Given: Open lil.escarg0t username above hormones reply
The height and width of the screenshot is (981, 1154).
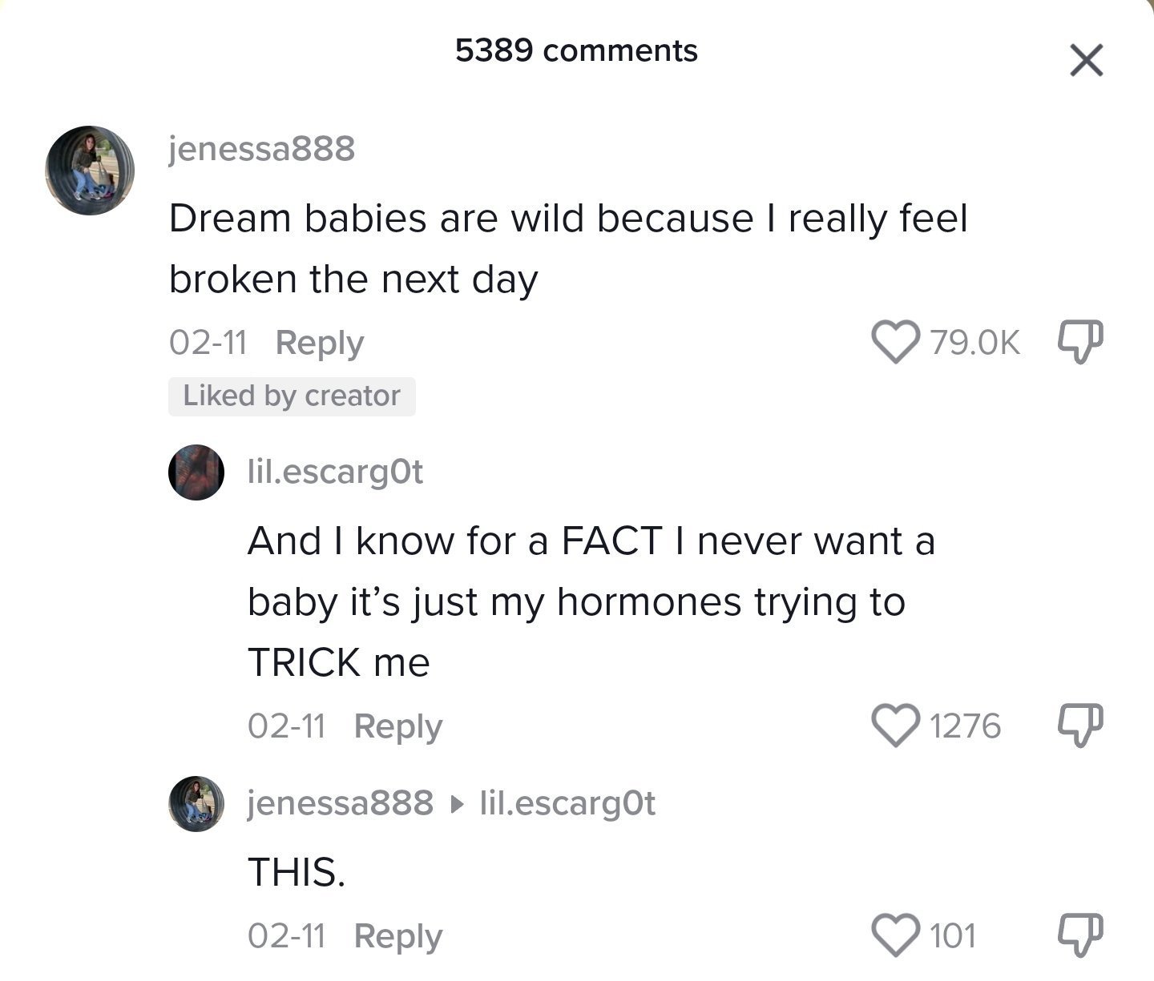Looking at the screenshot, I should point(335,472).
